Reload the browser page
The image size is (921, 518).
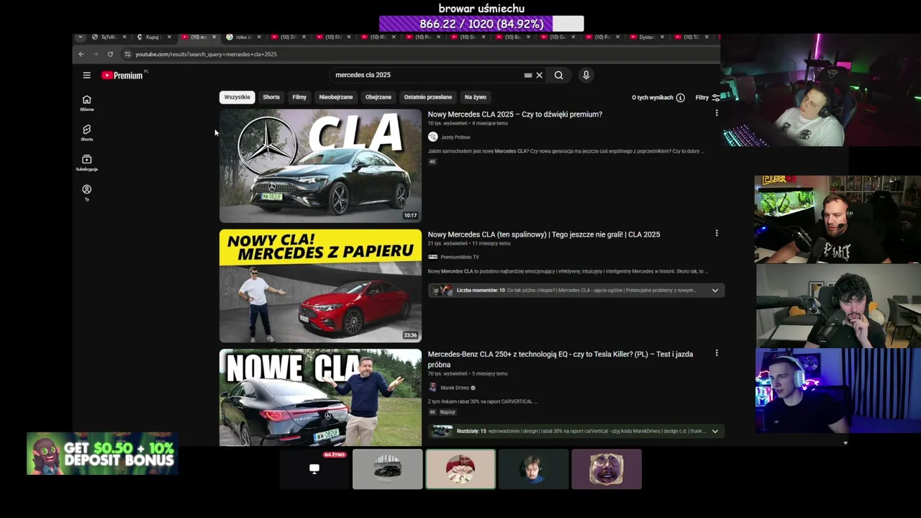click(x=110, y=54)
